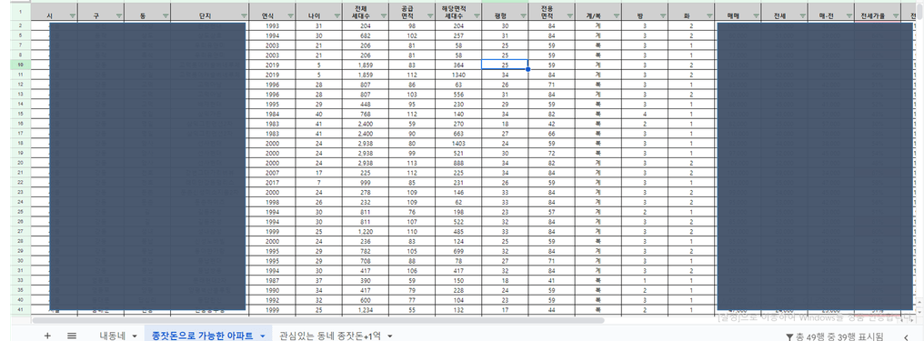924x341 pixels.
Task: Select row header 10
Action: coord(21,65)
